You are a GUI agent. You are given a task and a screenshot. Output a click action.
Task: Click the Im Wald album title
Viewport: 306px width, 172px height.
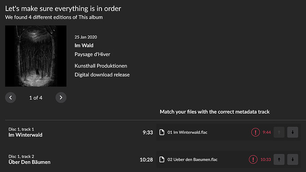pyautogui.click(x=84, y=46)
